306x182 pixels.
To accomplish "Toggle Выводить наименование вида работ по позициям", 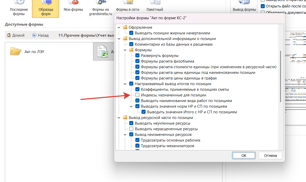I will (137, 101).
